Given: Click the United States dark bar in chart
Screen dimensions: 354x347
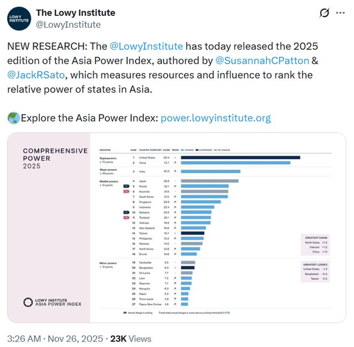Looking at the screenshot, I should click(240, 158).
